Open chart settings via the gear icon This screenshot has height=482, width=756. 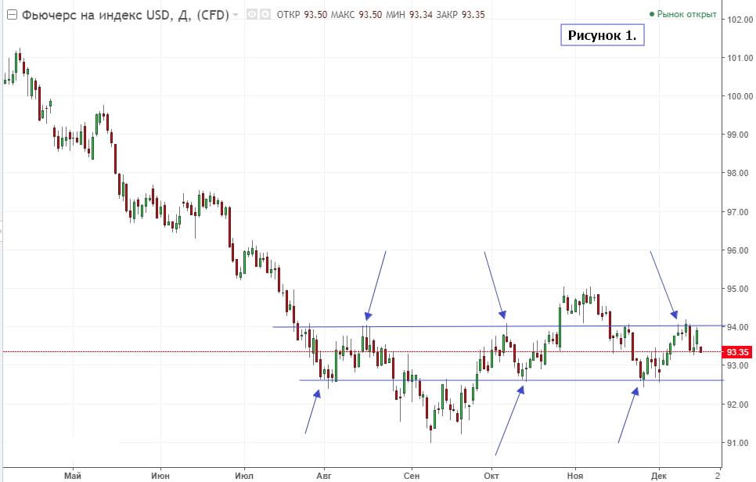point(266,15)
